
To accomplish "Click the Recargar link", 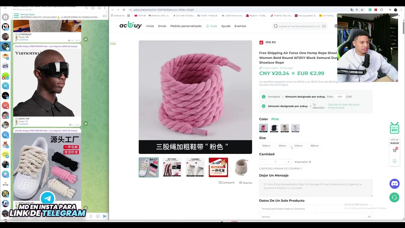I will coord(286,68).
